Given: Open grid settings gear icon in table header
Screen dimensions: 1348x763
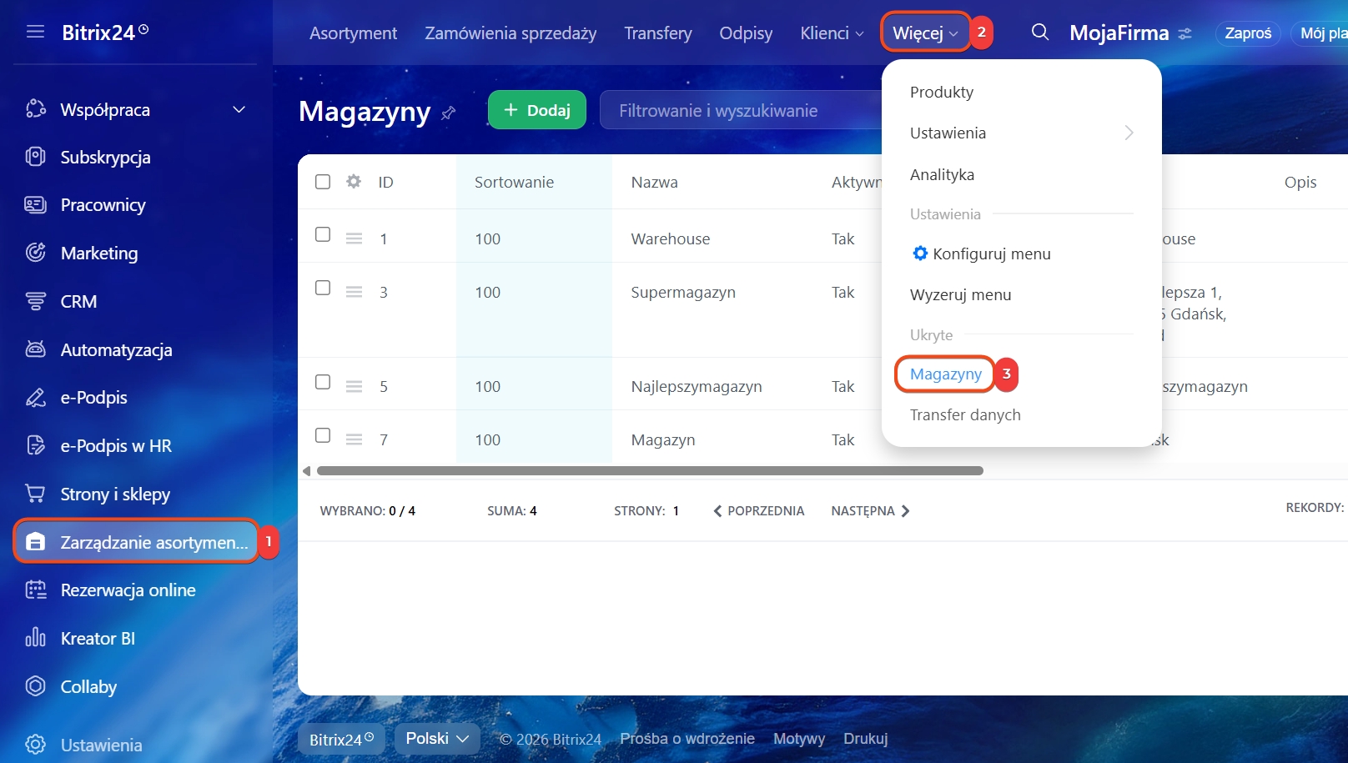Looking at the screenshot, I should click(x=354, y=182).
